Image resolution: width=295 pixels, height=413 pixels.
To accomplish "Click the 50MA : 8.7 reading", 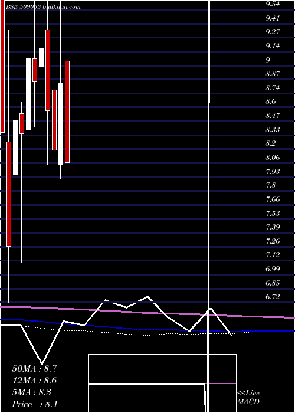I will 34,369.
